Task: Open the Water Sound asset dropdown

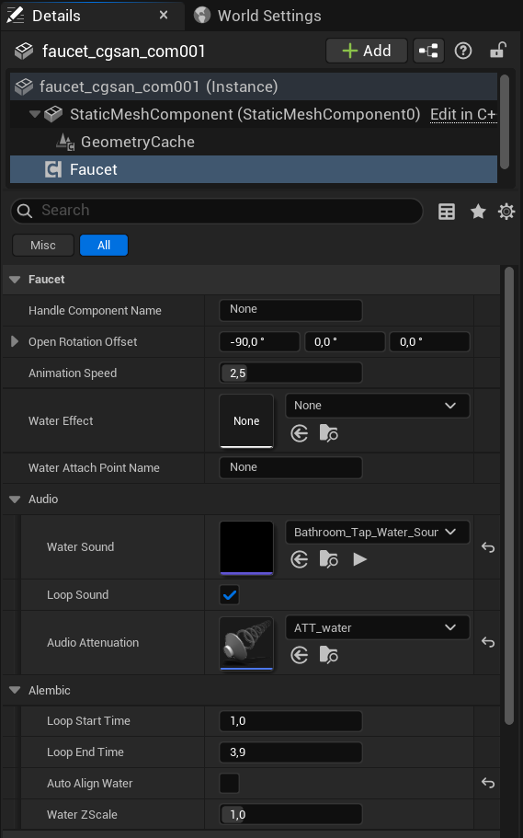Action: 378,533
